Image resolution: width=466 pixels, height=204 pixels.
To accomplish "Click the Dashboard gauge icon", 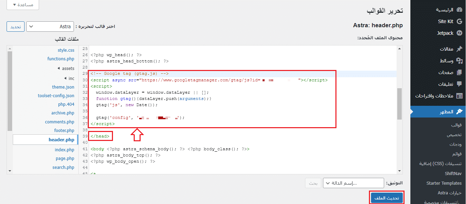I will (x=459, y=10).
